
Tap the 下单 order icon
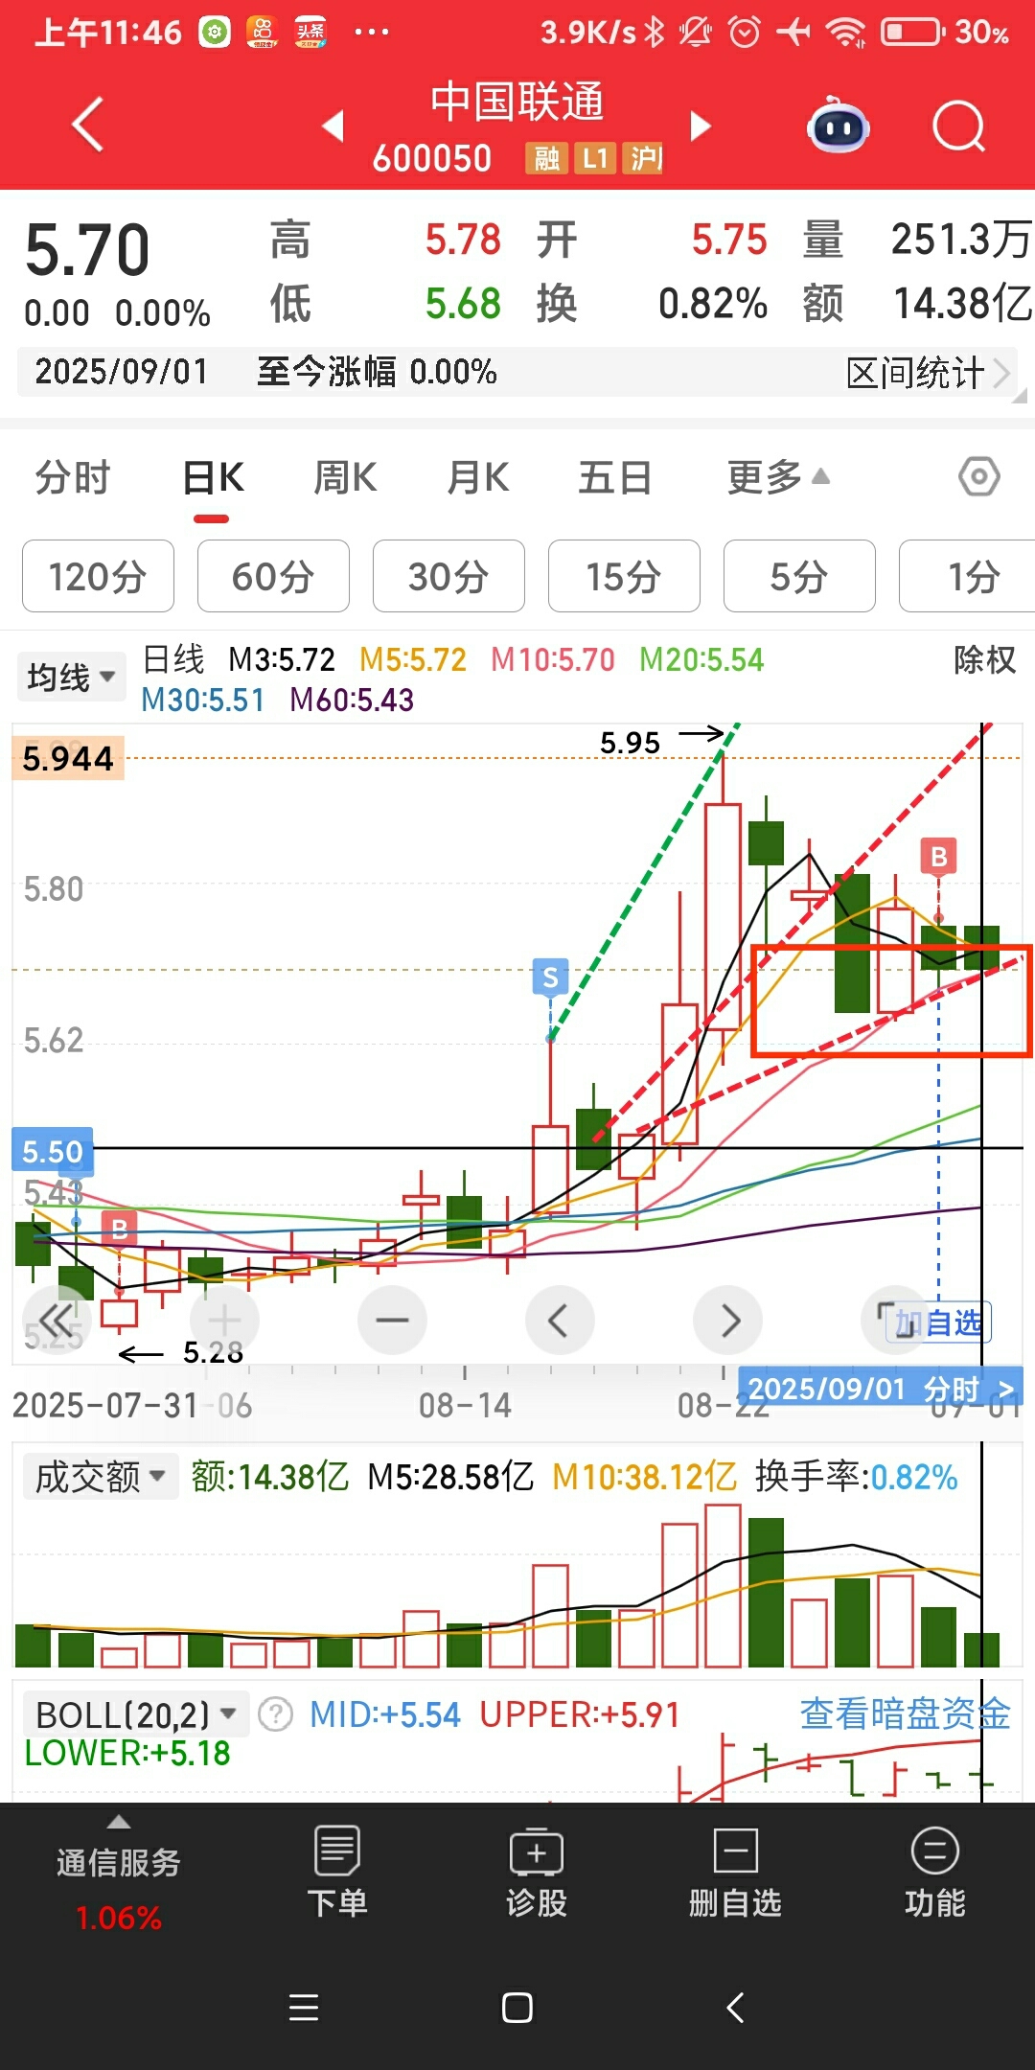[x=337, y=1872]
